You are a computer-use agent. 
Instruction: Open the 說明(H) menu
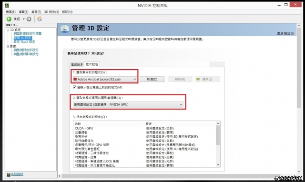(67, 12)
